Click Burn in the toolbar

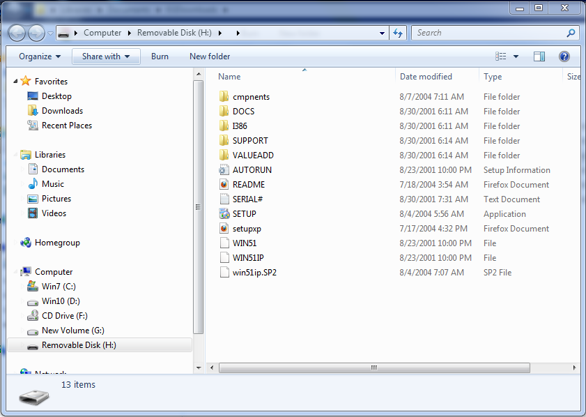[160, 56]
